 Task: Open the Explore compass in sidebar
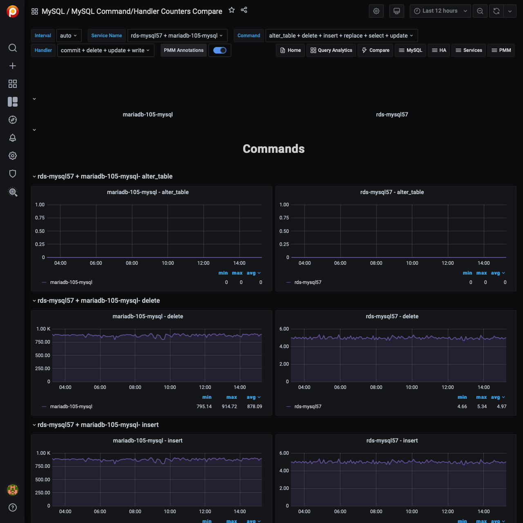(13, 120)
